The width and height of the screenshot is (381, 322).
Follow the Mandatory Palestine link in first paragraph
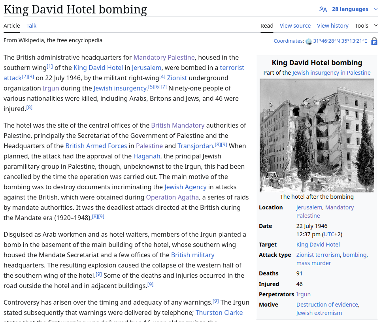click(164, 57)
